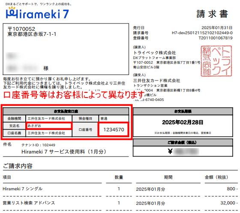
Task: Click the registration number T2011001067819
Action: pos(216,38)
